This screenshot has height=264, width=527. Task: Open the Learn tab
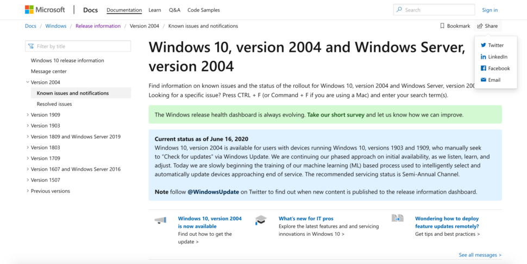click(155, 10)
